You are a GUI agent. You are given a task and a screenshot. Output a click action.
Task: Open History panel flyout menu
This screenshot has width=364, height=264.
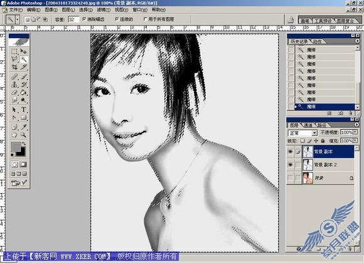[x=357, y=41]
